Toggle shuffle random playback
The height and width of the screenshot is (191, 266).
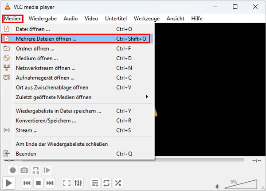pos(118,183)
